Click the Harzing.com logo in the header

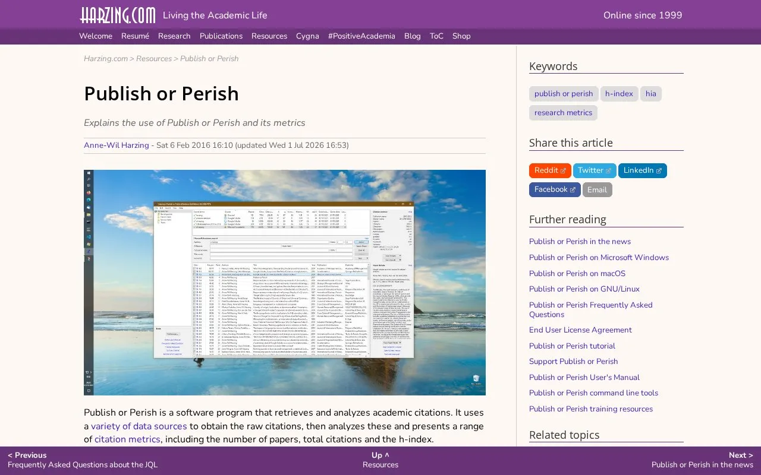(x=118, y=15)
